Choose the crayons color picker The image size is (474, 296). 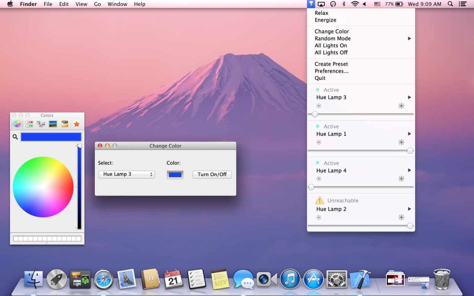65,124
